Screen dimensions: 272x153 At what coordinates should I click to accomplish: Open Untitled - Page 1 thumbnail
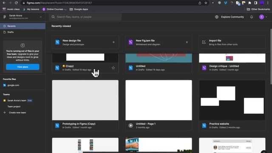click(159, 100)
